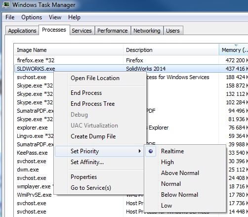This screenshot has height=217, width=248.
Task: Switch to the Users tab
Action: pyautogui.click(x=173, y=31)
